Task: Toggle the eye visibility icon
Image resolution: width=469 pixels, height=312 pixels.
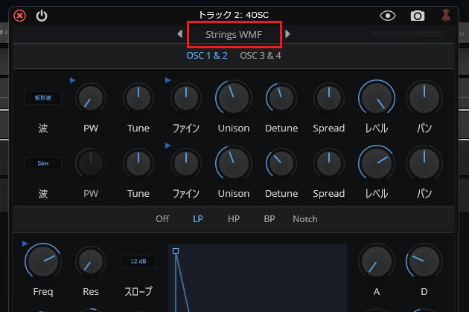Action: coord(388,15)
